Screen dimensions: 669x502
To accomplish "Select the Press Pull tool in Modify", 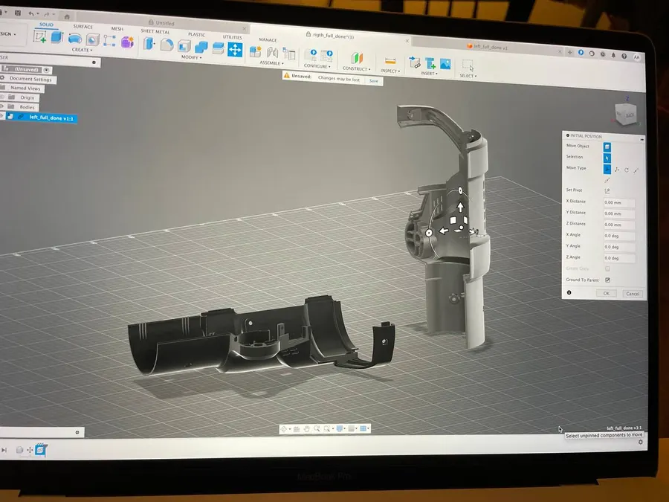I will [x=149, y=43].
